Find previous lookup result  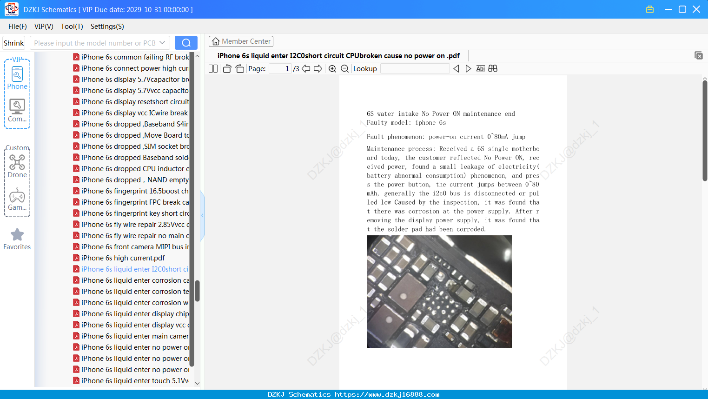point(456,69)
